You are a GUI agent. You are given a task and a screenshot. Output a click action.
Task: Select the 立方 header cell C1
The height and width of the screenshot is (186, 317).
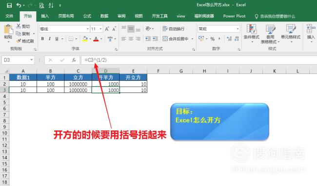(x=78, y=77)
